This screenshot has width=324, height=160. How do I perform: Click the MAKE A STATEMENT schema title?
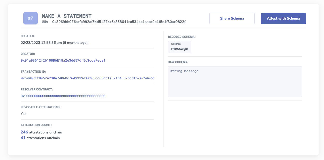(x=66, y=16)
